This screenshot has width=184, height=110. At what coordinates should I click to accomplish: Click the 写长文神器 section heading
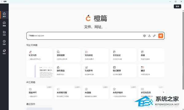pyautogui.click(x=32, y=45)
